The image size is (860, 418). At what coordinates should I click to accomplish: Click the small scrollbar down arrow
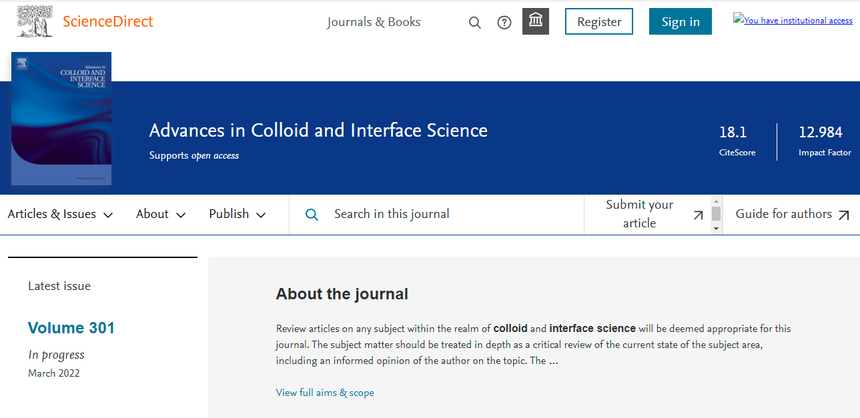(717, 229)
